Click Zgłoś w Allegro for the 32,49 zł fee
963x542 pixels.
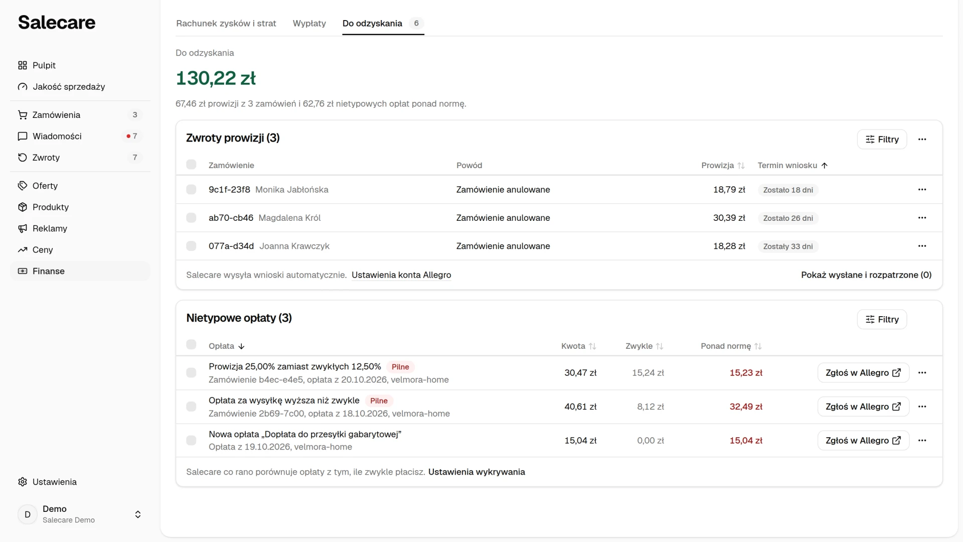(x=863, y=406)
